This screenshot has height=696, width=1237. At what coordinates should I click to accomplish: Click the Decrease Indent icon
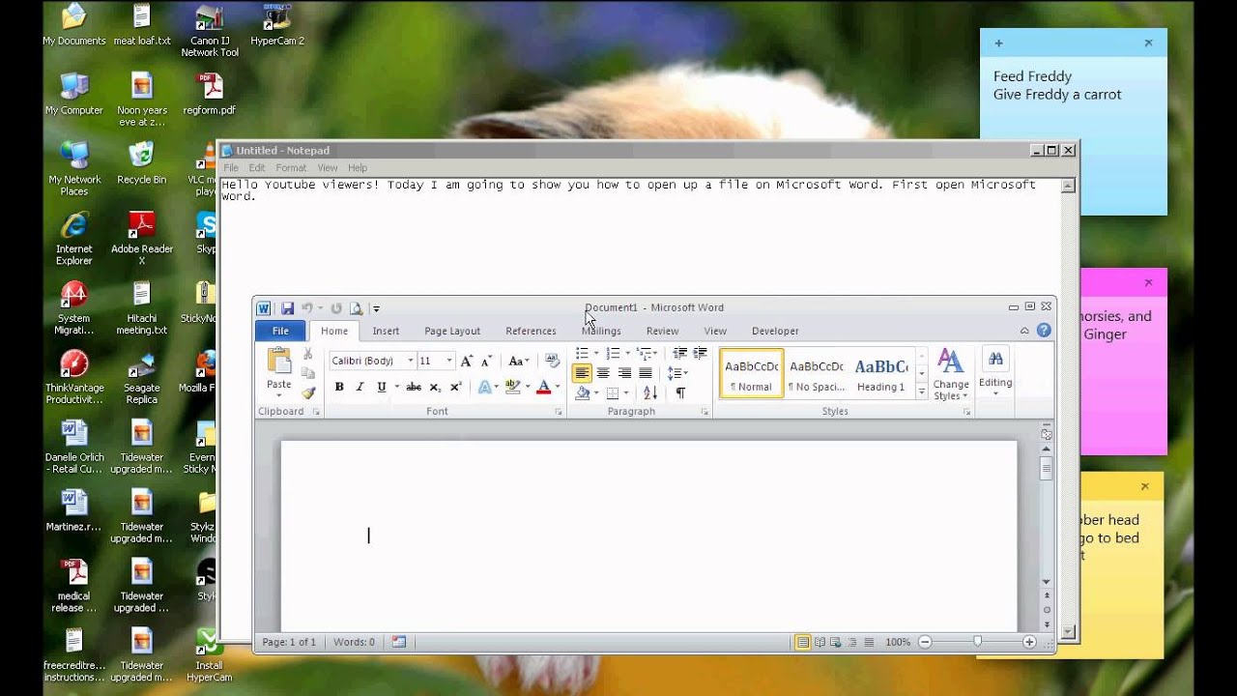(679, 354)
